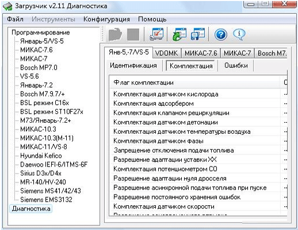Select Hyundai Kefico in the tree

point(41,156)
